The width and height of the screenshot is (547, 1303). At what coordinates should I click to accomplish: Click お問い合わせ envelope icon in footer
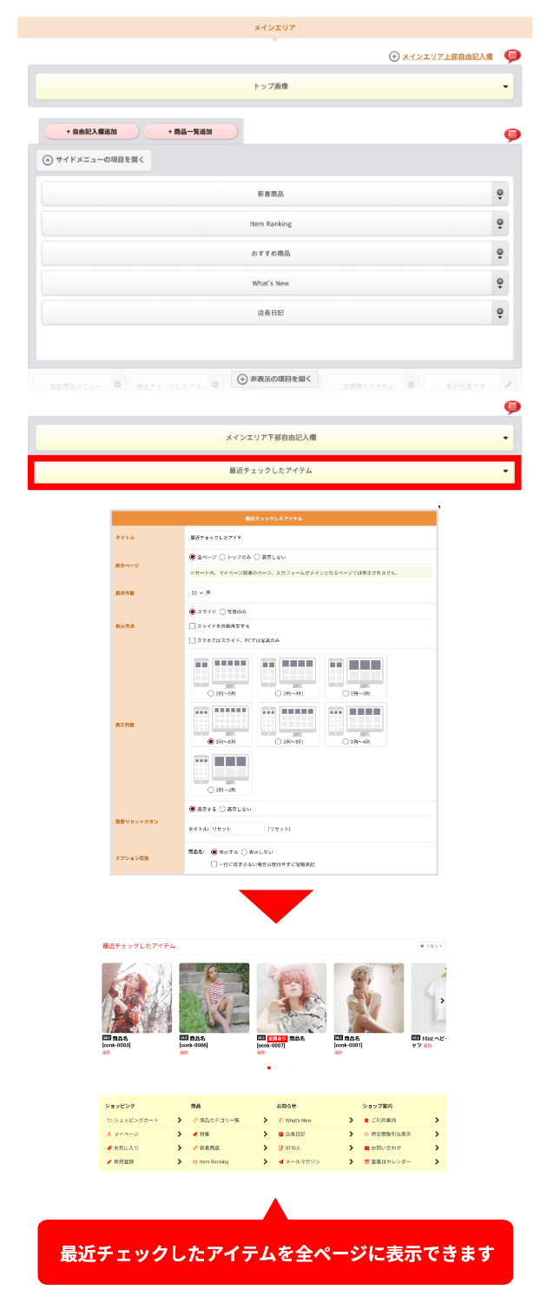point(366,1148)
